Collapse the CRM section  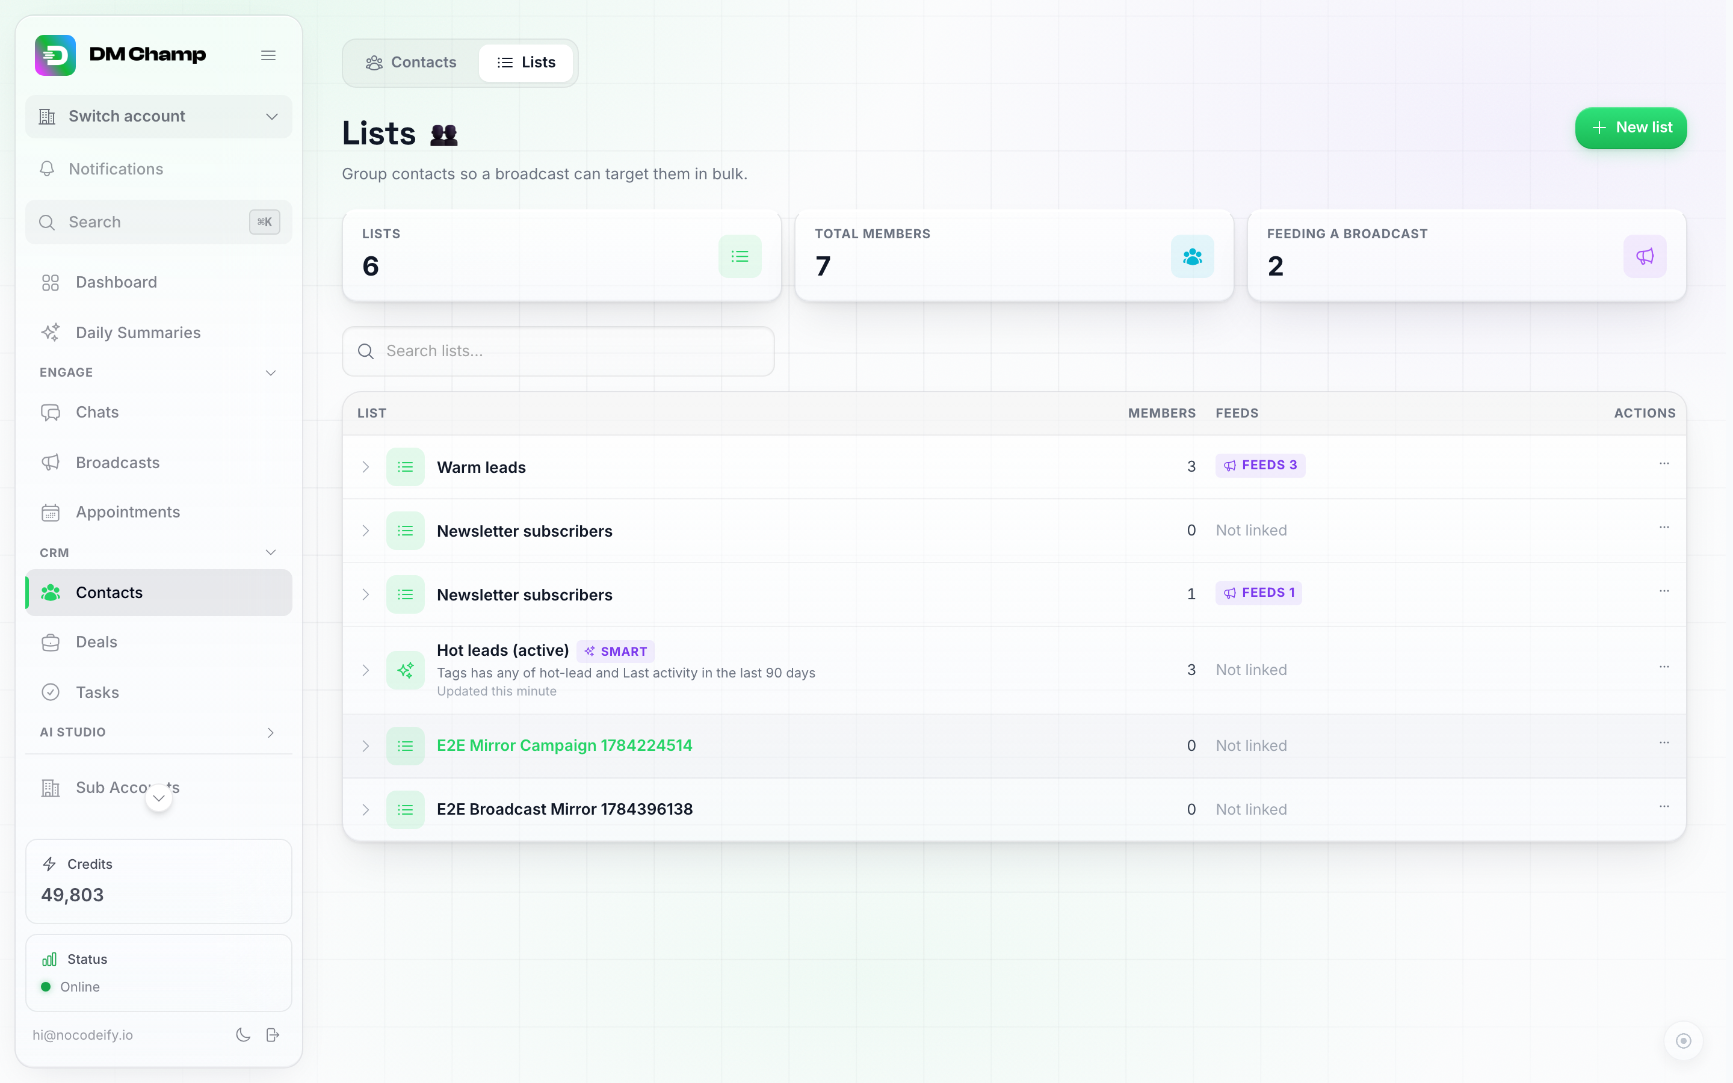click(271, 552)
